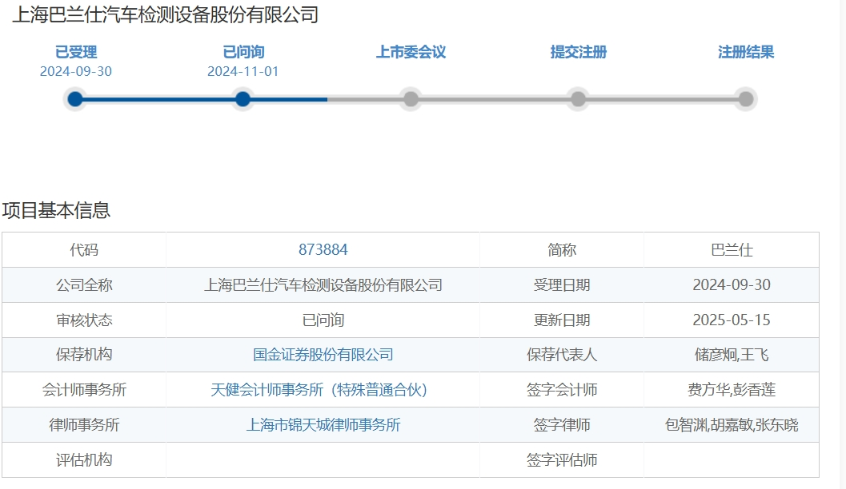
Task: Click the date 2024-11-01 under 已问询
Action: tap(243, 72)
